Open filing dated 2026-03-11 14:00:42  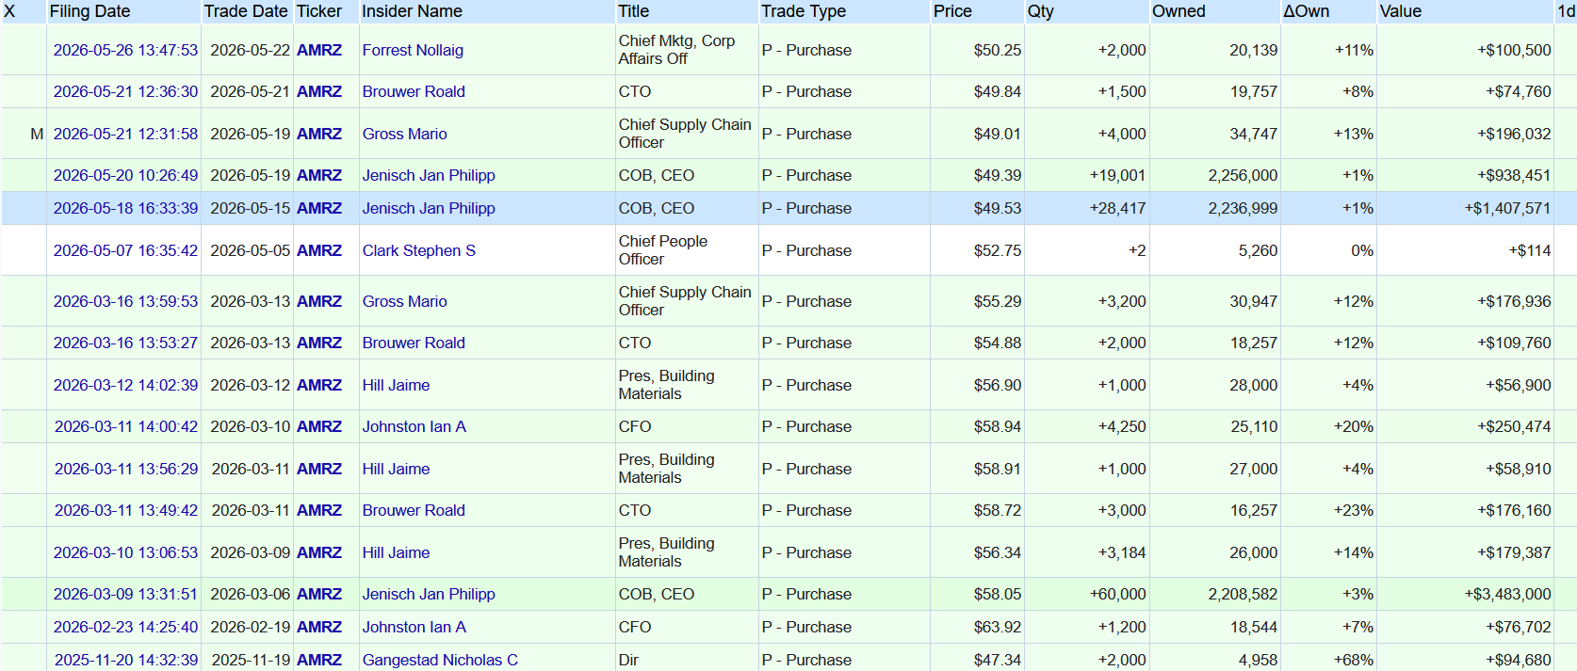click(x=126, y=426)
